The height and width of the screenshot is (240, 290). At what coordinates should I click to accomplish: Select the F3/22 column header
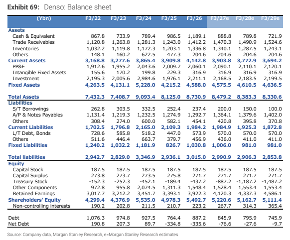pos(93,18)
